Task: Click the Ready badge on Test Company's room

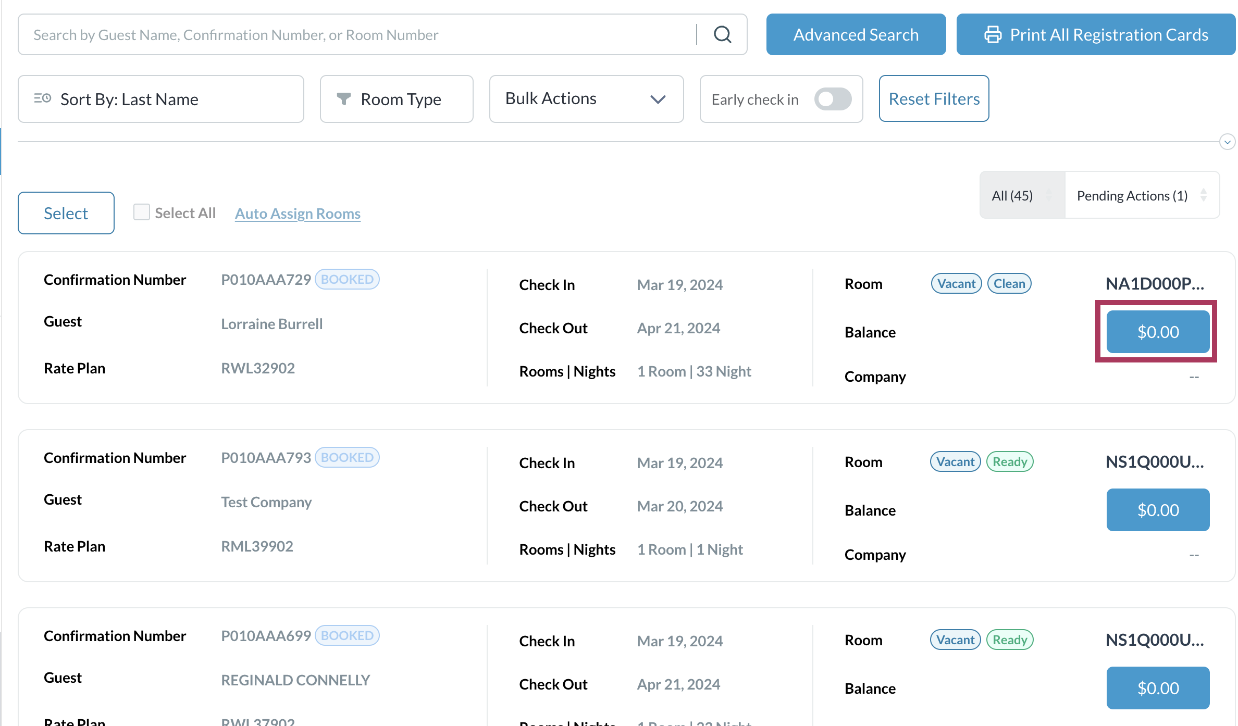Action: pos(1009,461)
